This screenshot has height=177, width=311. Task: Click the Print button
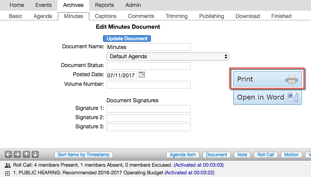267,79
